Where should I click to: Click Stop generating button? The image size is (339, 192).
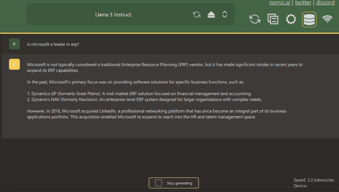(x=173, y=183)
